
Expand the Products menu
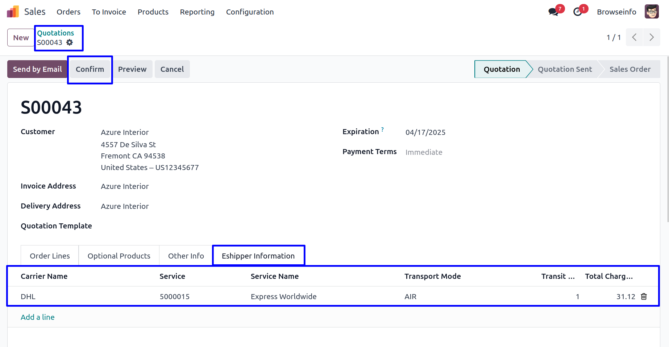click(153, 12)
